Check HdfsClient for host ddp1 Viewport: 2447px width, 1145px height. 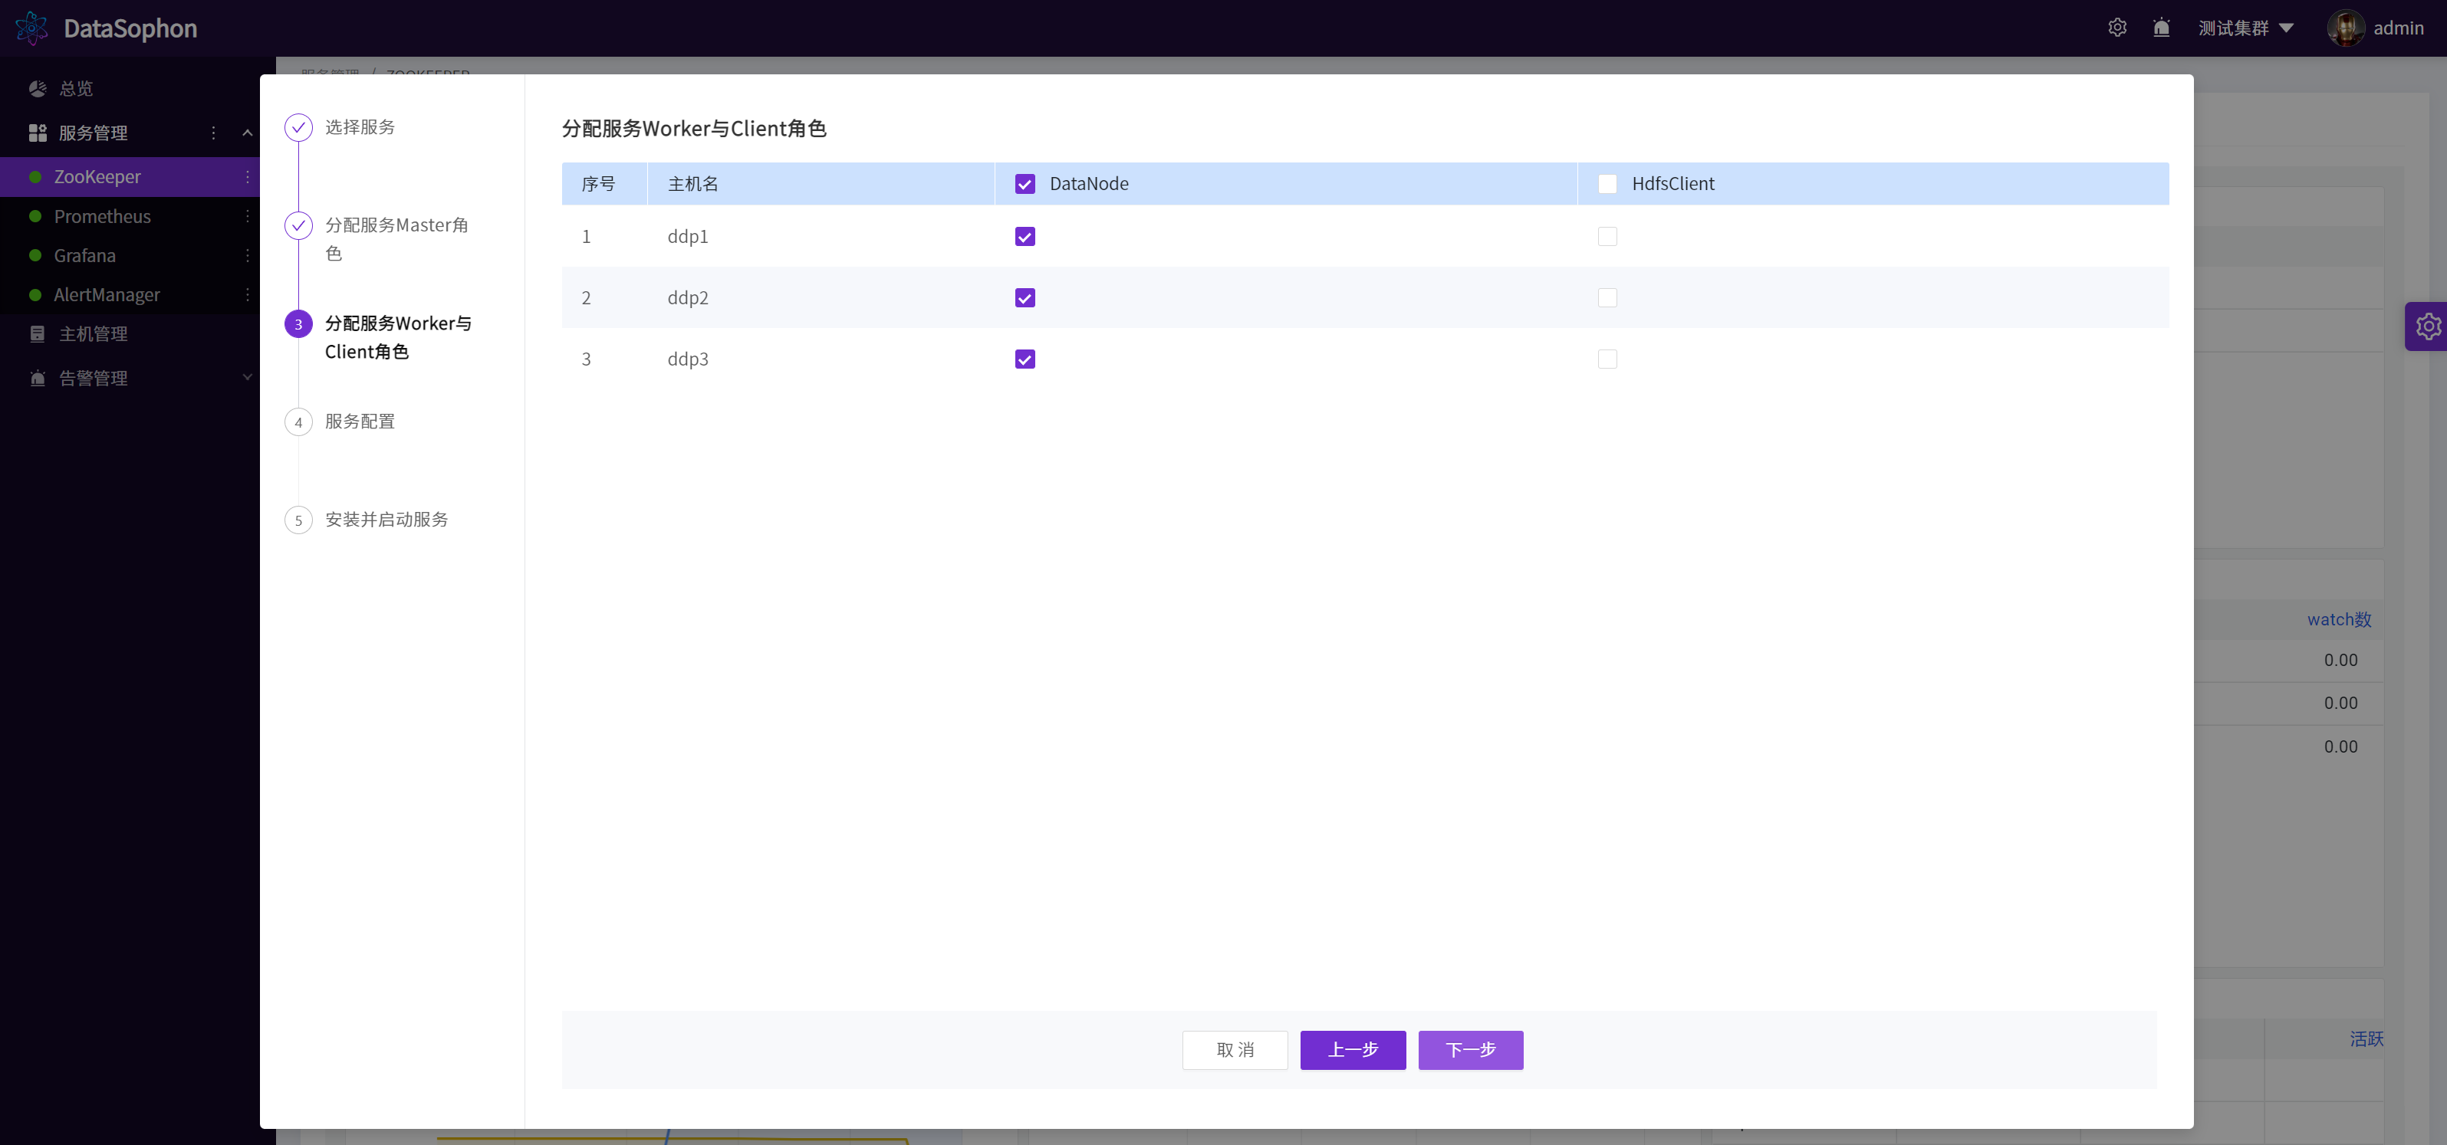point(1607,236)
